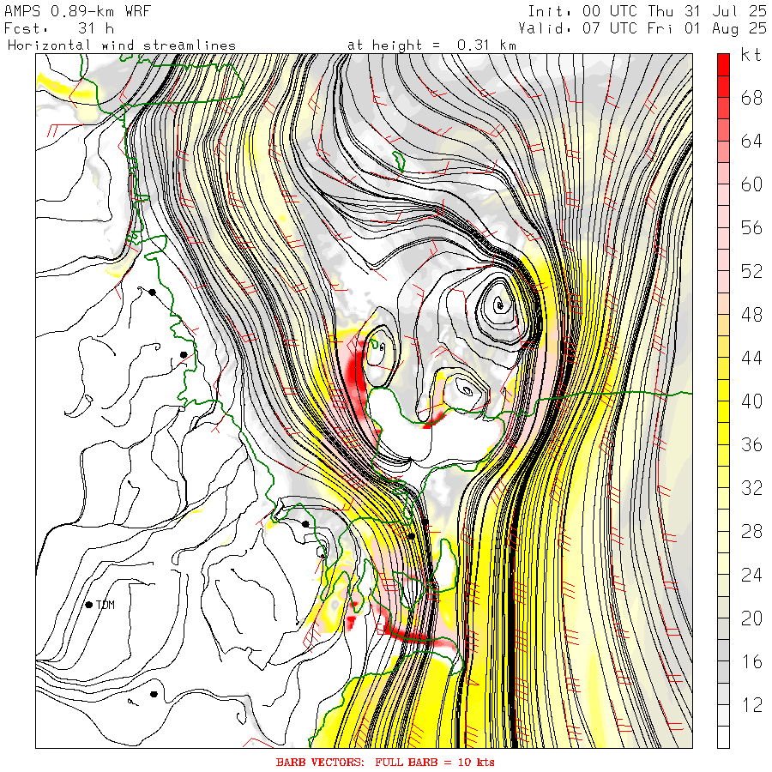Click the 56 value on the colorbar scale
This screenshot has height=772, width=772.
(x=751, y=228)
